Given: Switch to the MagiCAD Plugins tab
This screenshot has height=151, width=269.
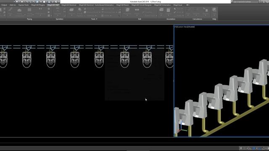Looking at the screenshot, I should pyautogui.click(x=38, y=5).
